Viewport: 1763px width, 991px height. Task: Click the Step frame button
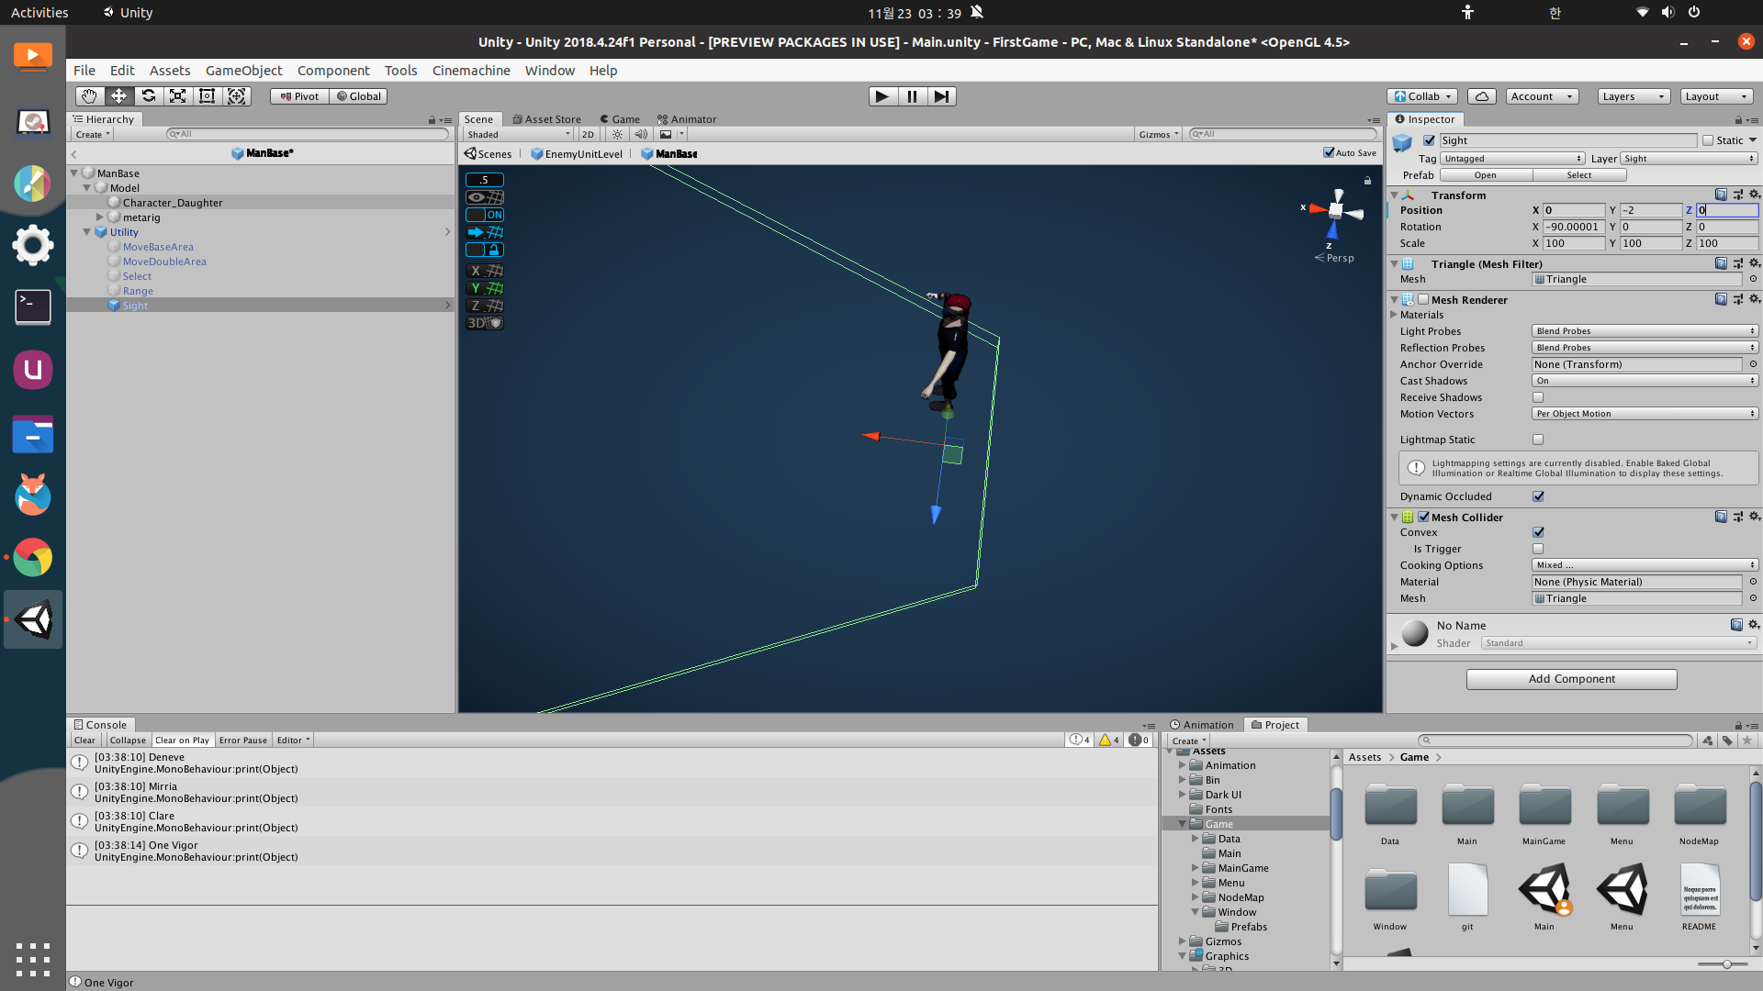pos(941,96)
